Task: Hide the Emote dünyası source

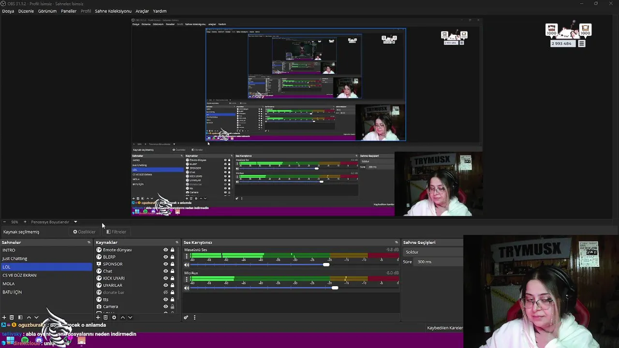Action: [x=165, y=250]
